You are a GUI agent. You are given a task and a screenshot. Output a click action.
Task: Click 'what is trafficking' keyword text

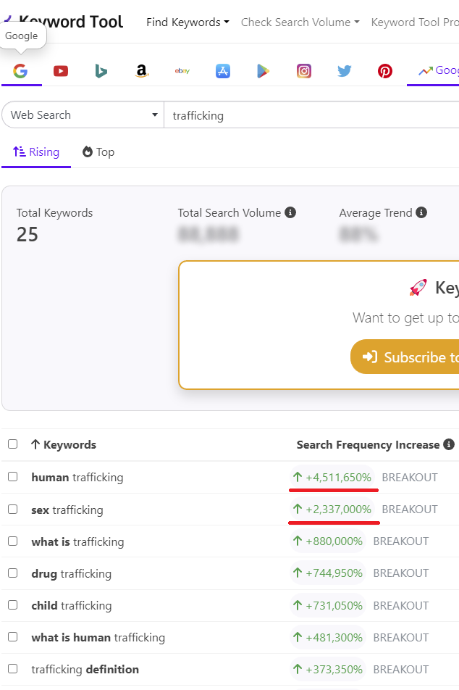tap(77, 541)
